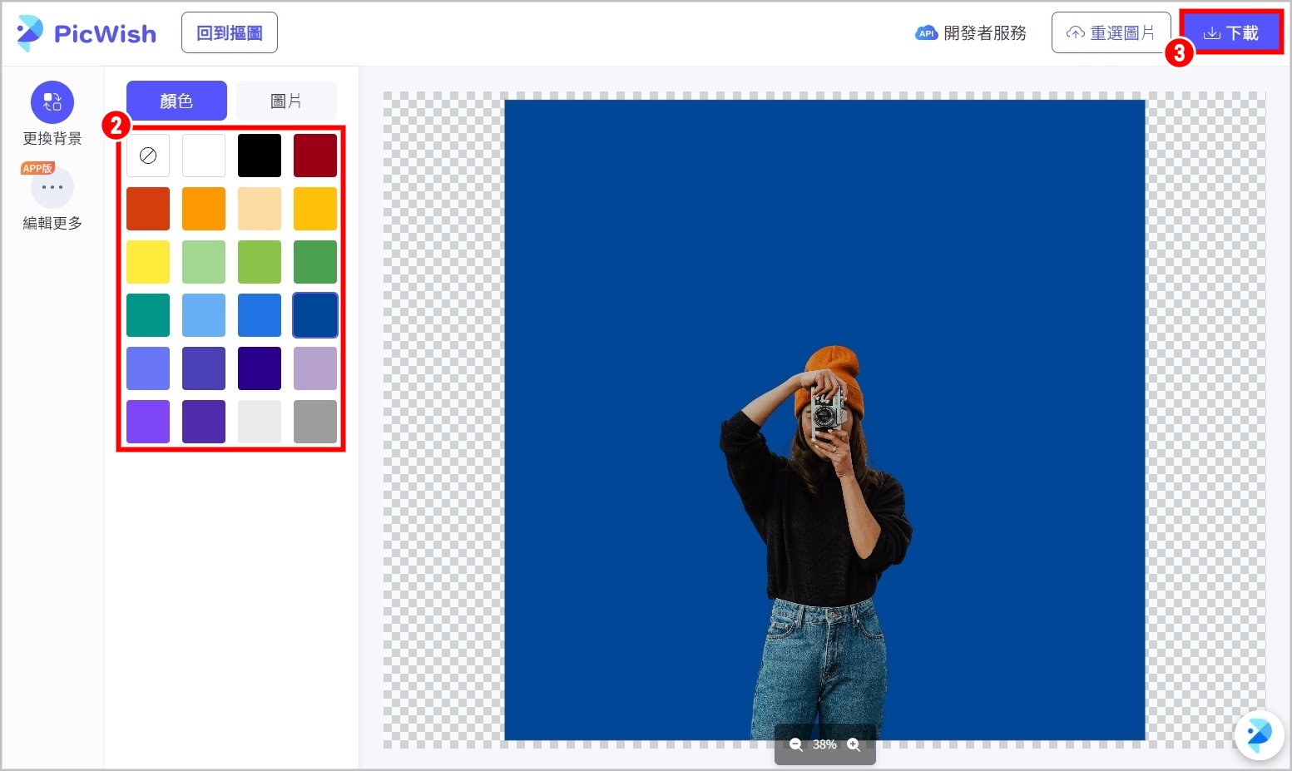Apply the bright blue color swatch
Screen dimensions: 1292x771
[x=260, y=315]
